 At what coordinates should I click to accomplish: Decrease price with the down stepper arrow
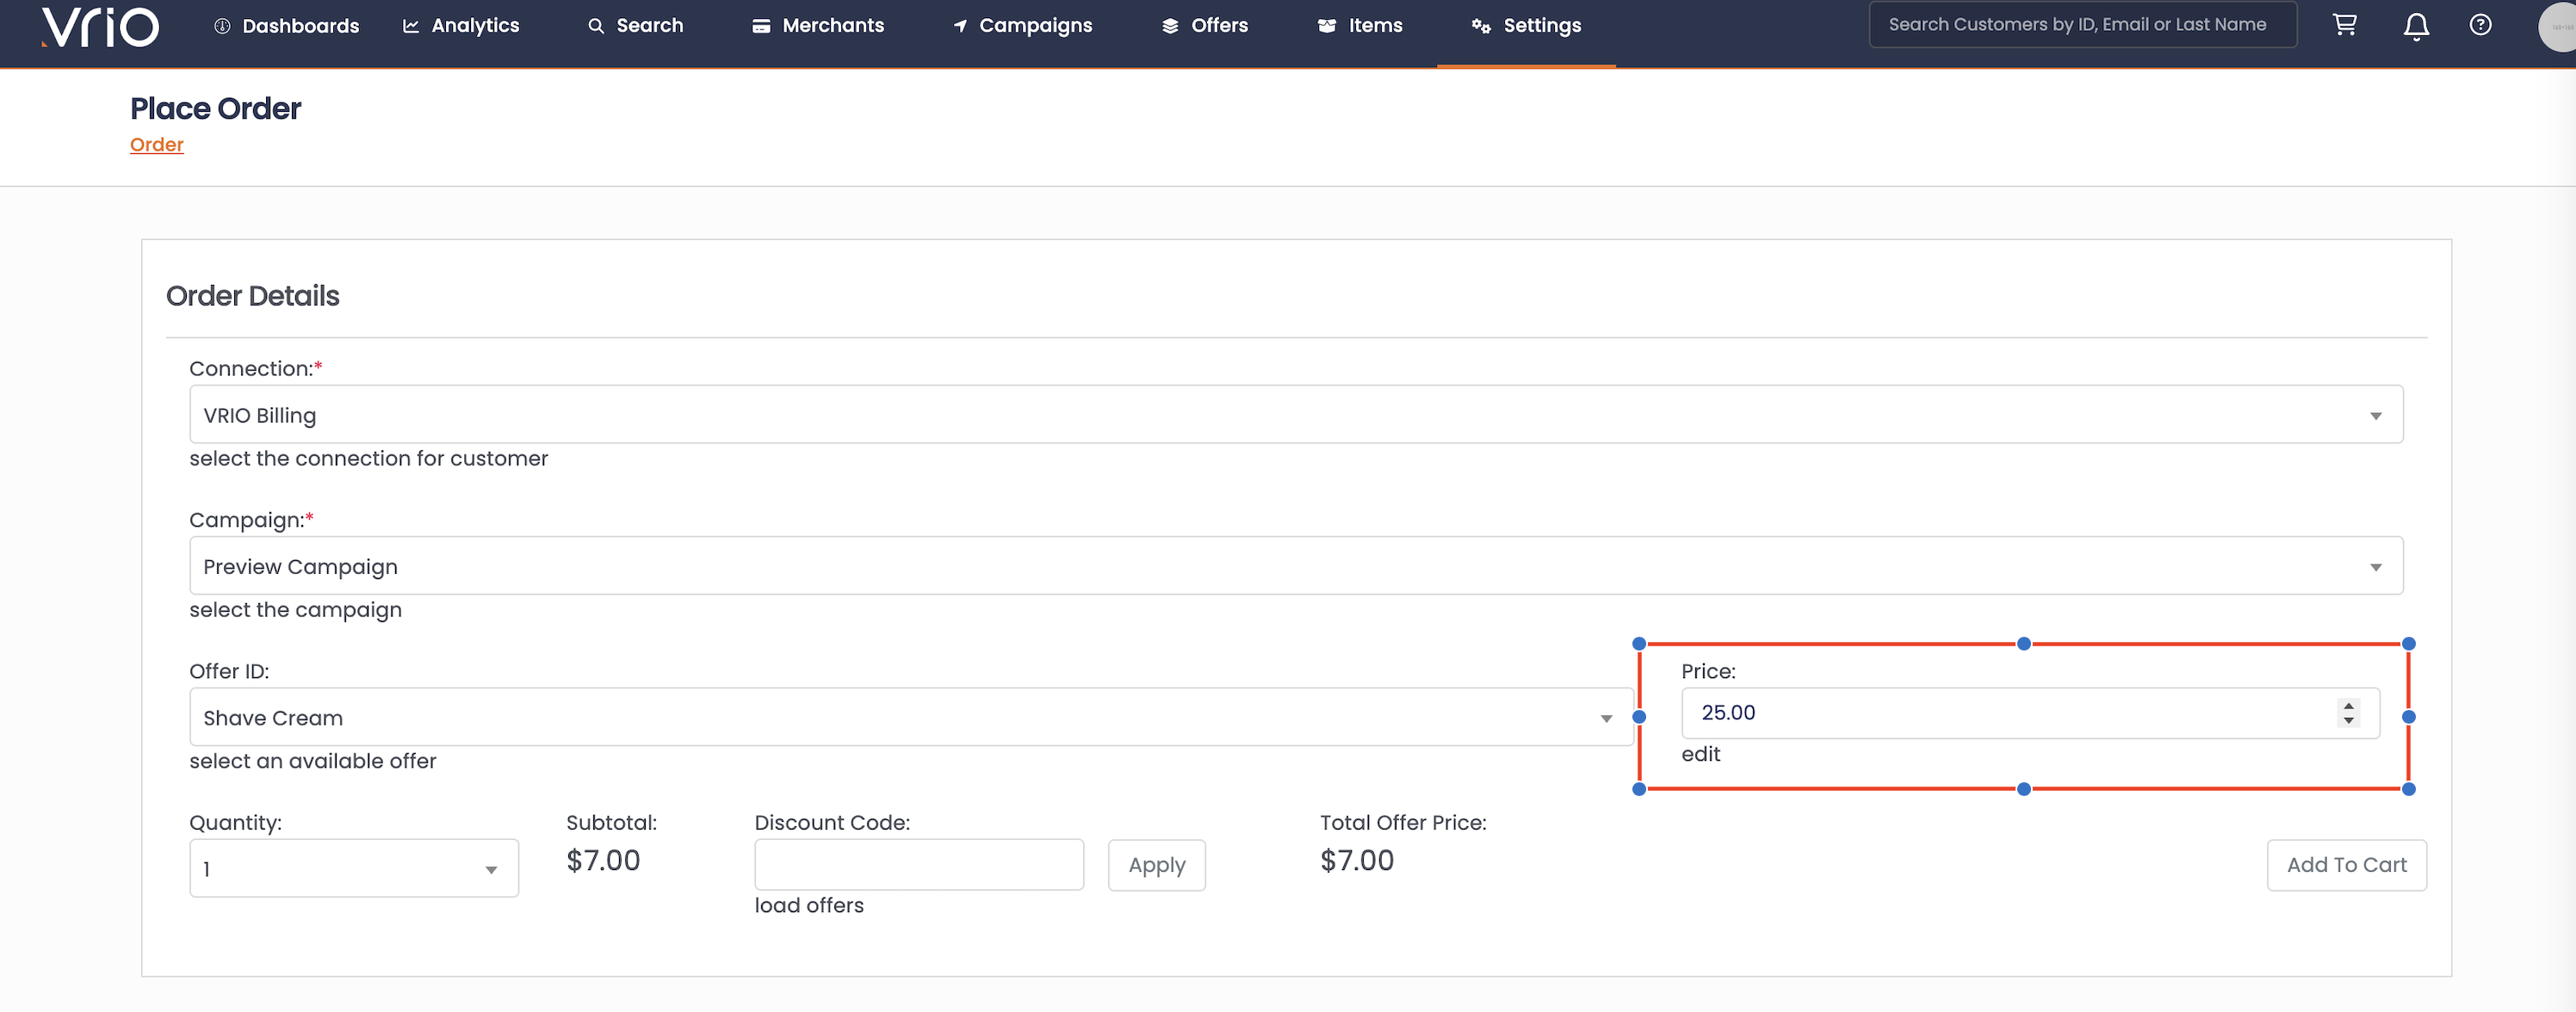click(2348, 720)
